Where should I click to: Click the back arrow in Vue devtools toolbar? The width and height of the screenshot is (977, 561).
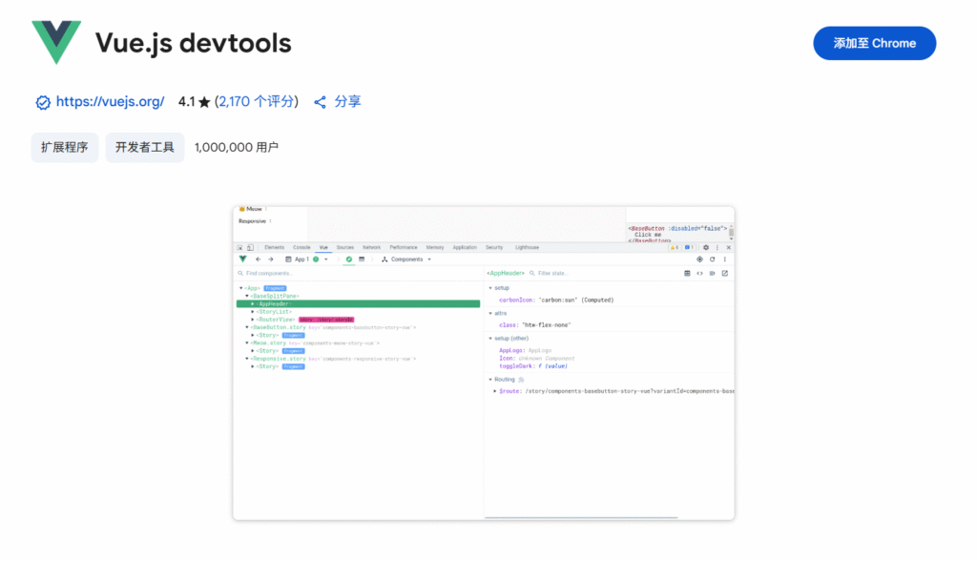point(258,260)
